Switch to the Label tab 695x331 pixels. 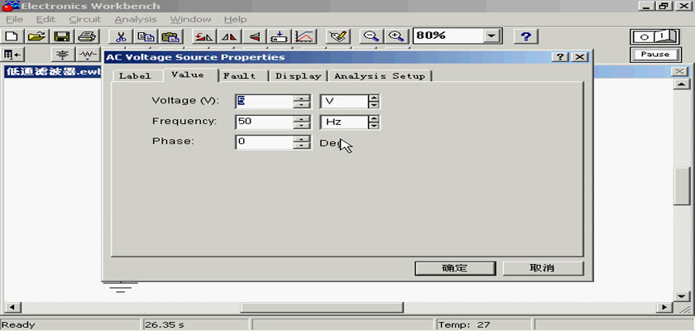[135, 76]
